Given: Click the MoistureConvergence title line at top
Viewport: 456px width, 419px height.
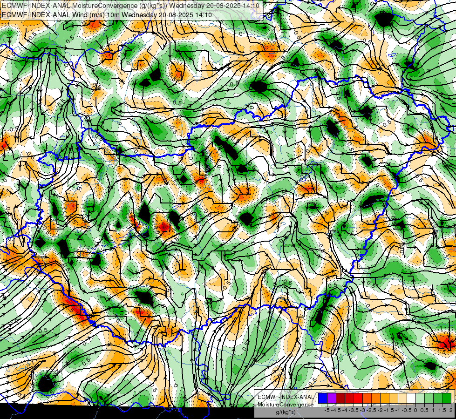Looking at the screenshot, I should [x=129, y=5].
